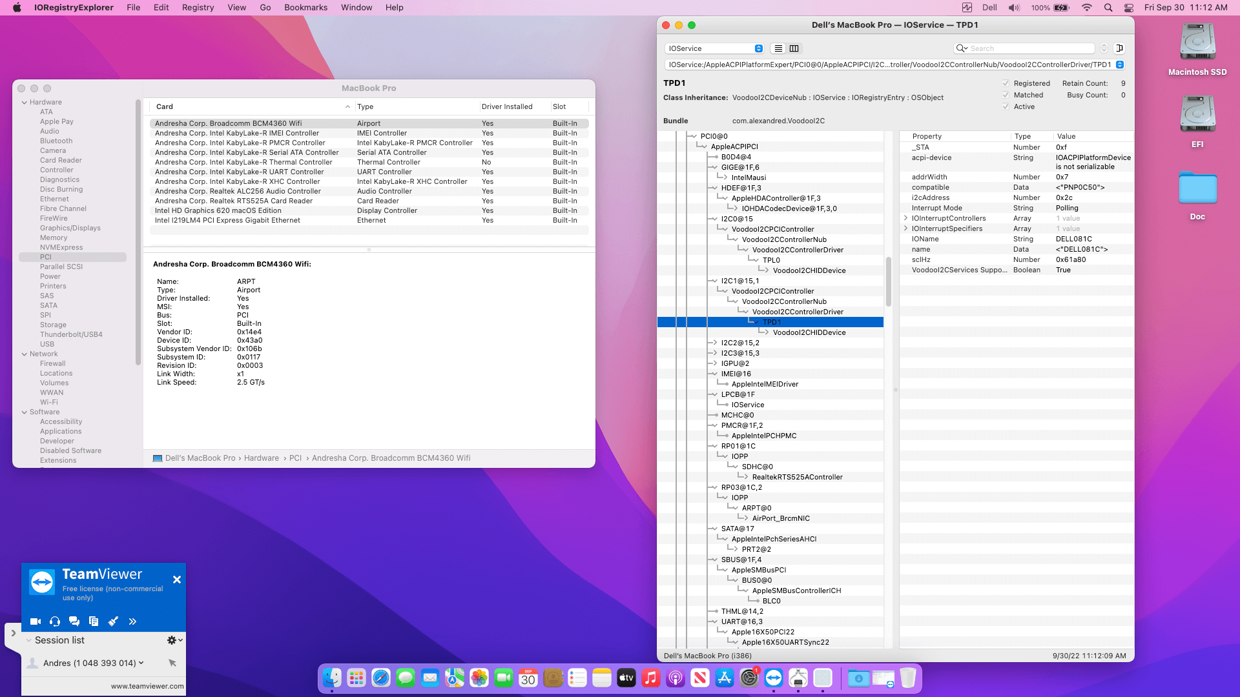
Task: Click the TeamViewer headset audio icon
Action: (x=55, y=621)
